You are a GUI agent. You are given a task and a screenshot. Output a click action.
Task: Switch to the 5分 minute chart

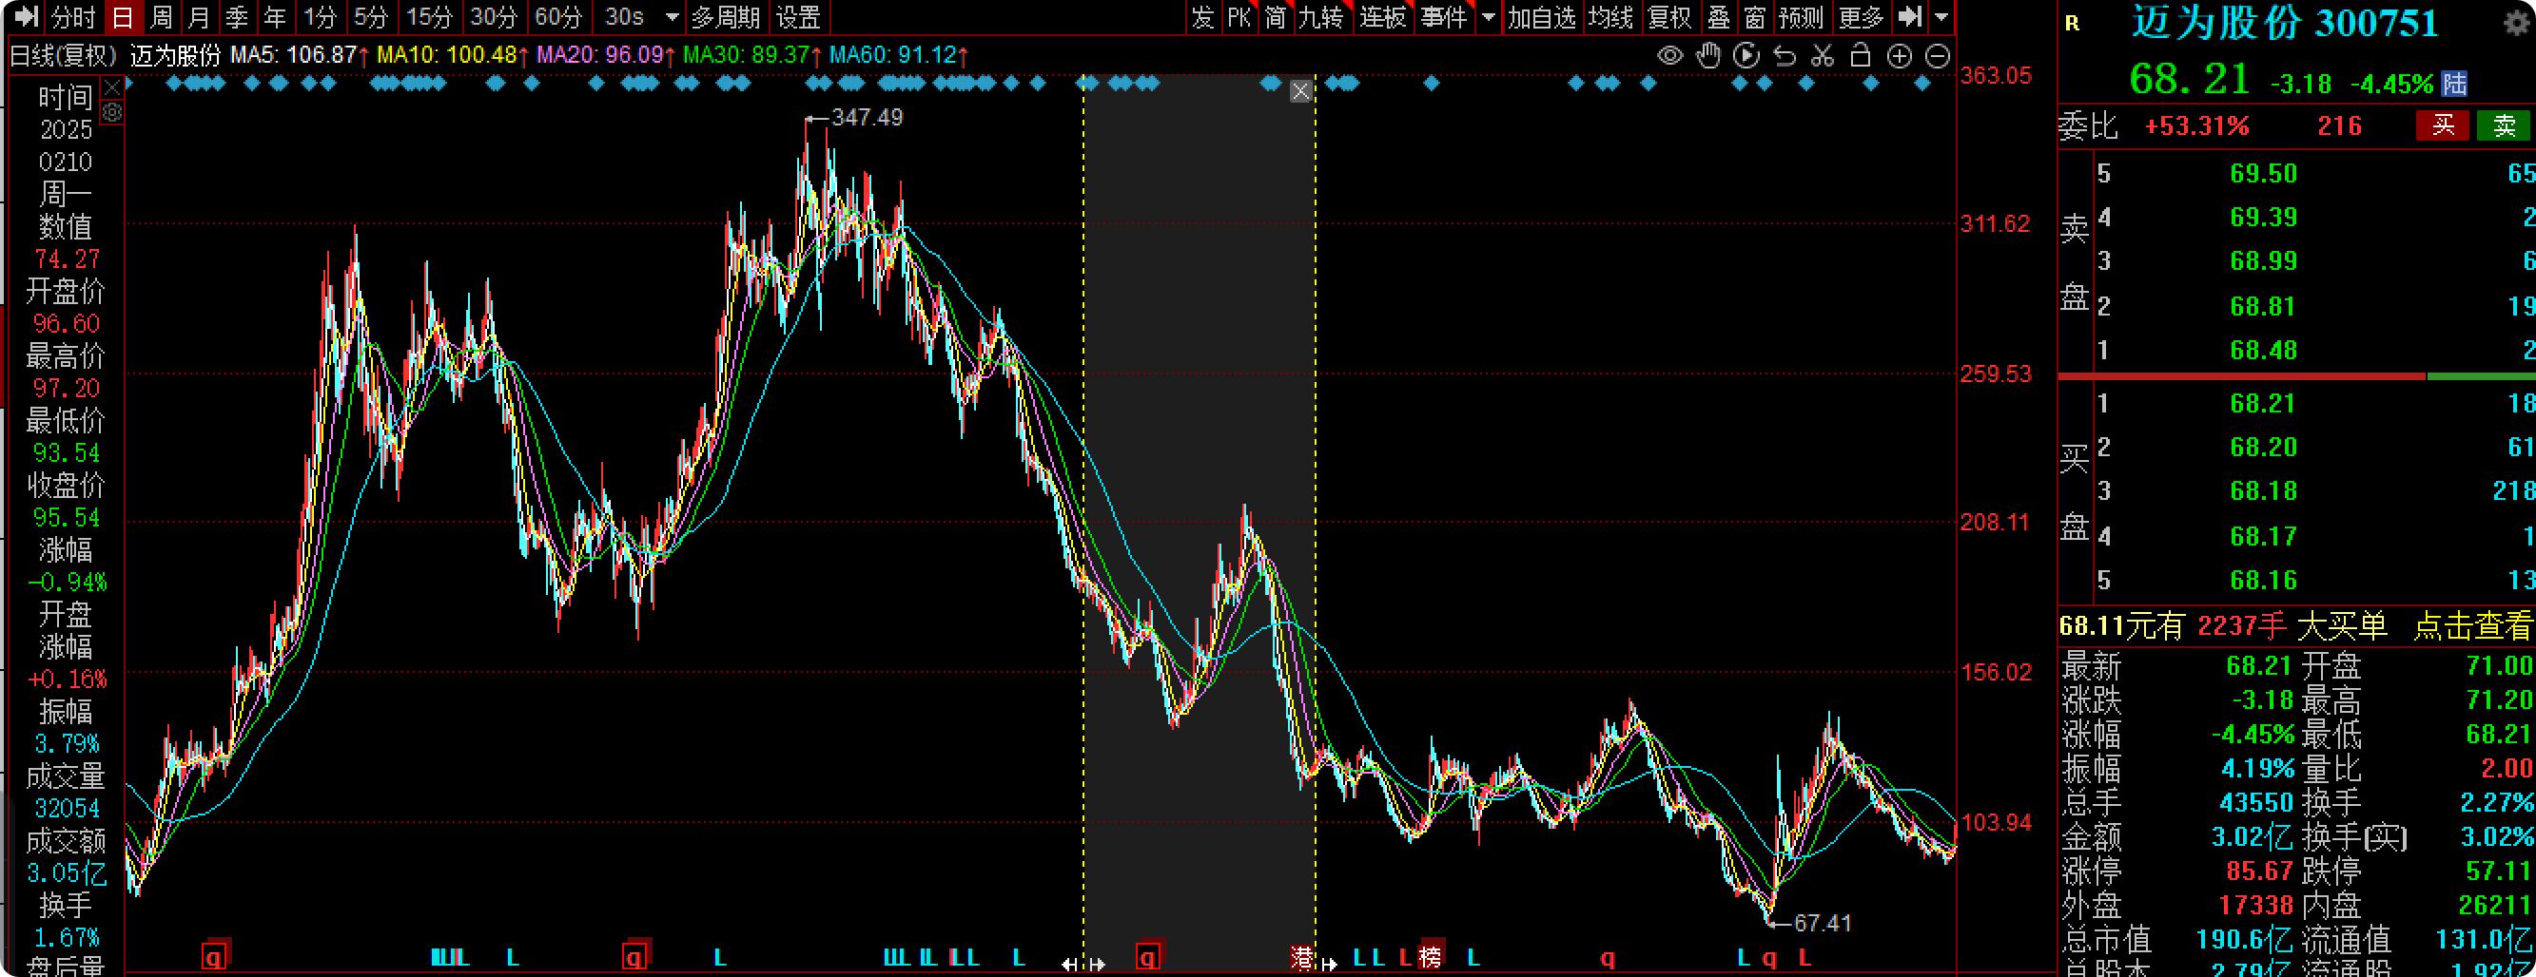pyautogui.click(x=371, y=17)
